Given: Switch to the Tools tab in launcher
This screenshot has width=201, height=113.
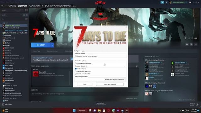Looking at the screenshot, I should coord(83,51).
